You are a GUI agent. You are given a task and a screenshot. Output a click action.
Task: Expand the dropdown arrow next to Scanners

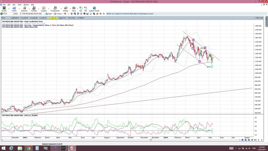click(x=29, y=9)
